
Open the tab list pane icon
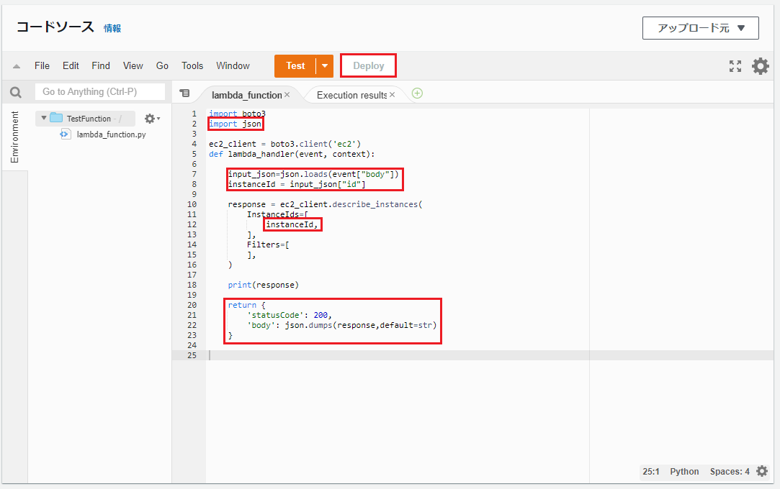pyautogui.click(x=184, y=93)
